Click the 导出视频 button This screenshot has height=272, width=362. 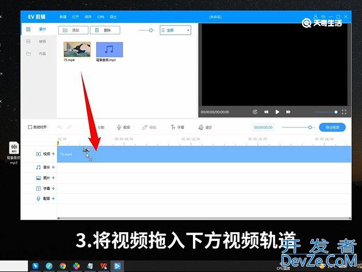point(332,127)
